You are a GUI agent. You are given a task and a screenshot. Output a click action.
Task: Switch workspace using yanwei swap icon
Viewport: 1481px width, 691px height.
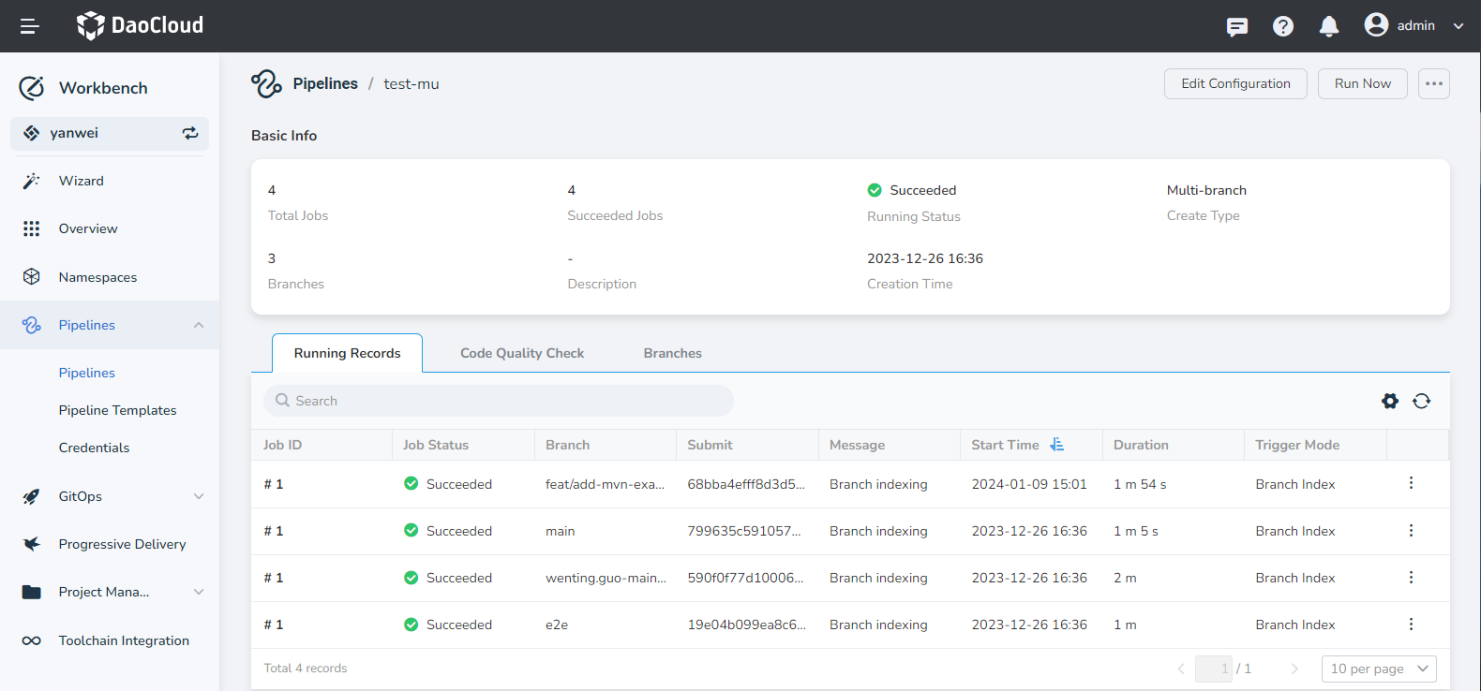pos(190,133)
